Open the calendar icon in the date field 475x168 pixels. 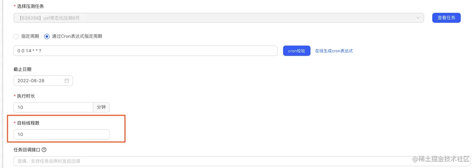point(67,81)
